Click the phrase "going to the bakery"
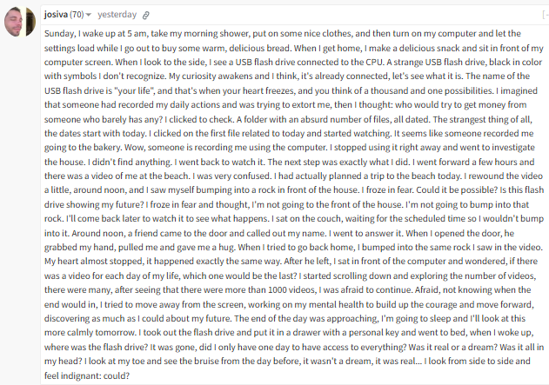This screenshot has height=385, width=549. (x=83, y=148)
